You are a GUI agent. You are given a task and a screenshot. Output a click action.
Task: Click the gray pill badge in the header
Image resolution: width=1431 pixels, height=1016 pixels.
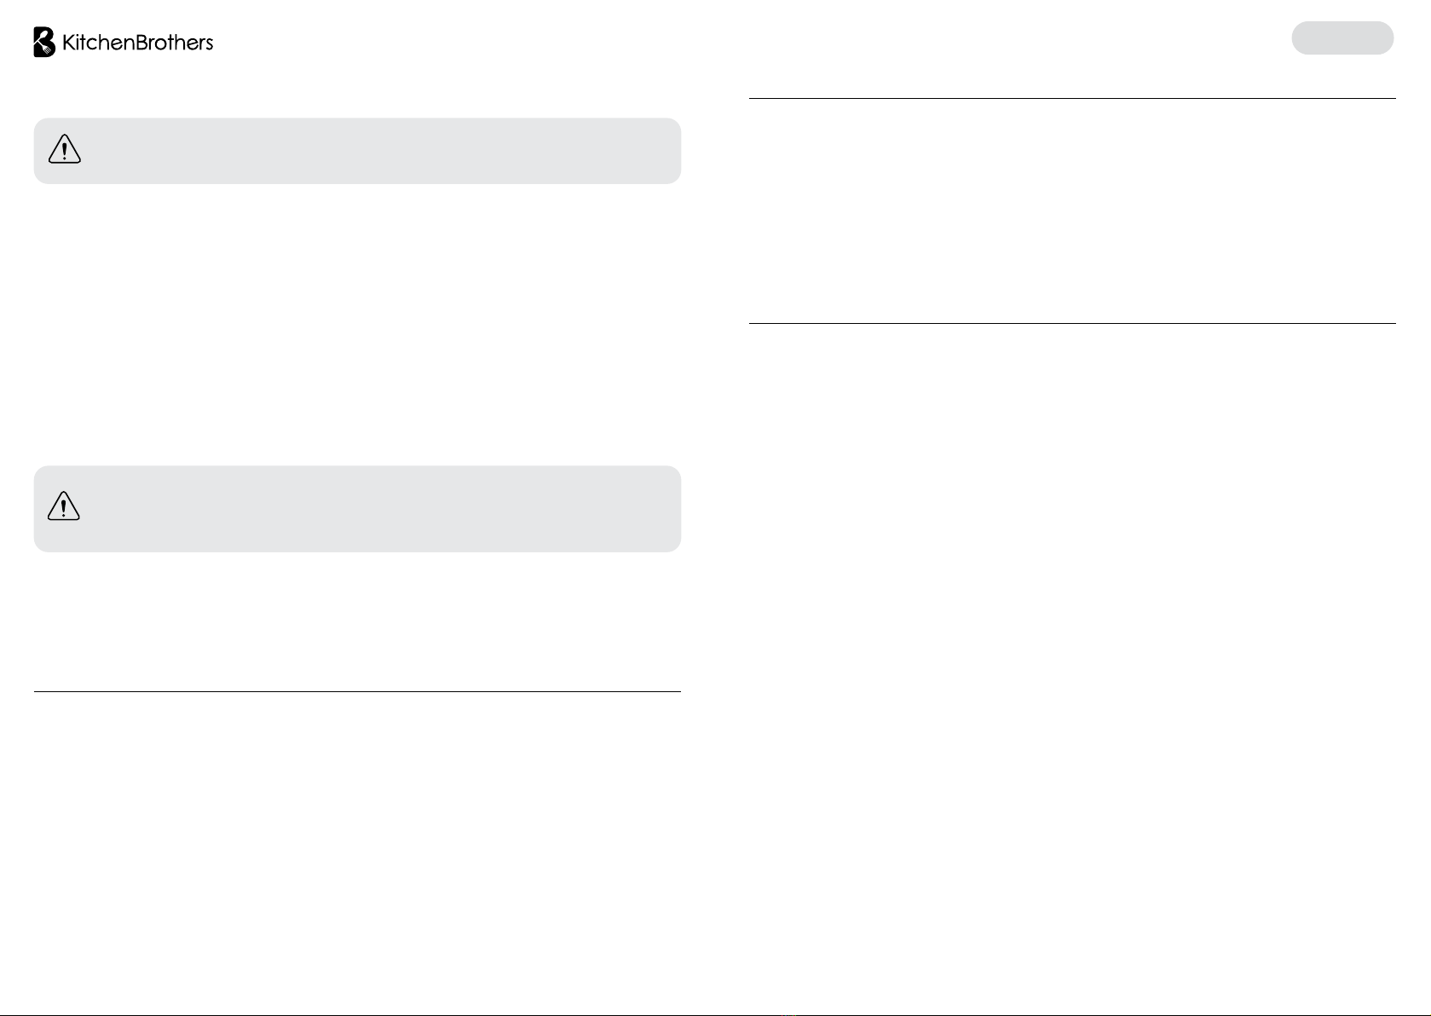[1342, 38]
